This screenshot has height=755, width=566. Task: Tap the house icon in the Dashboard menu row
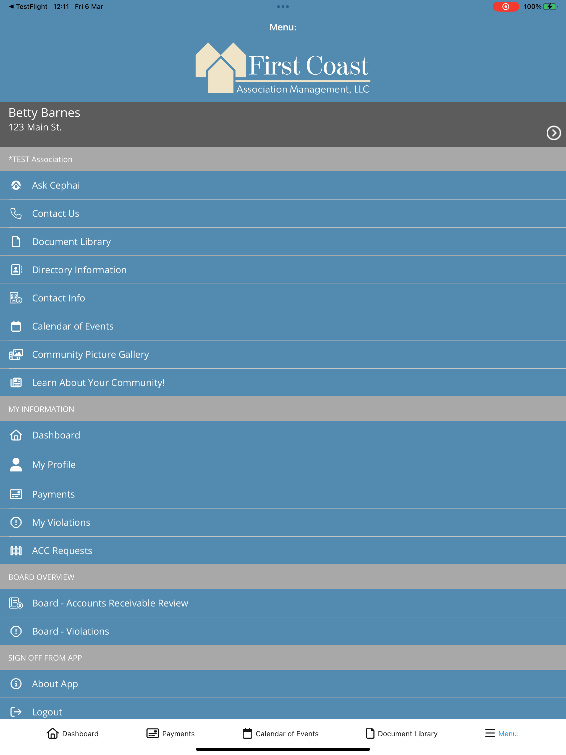coord(16,435)
